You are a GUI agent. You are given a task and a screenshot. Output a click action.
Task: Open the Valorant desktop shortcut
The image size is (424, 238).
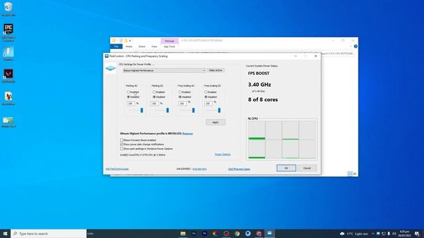click(8, 76)
